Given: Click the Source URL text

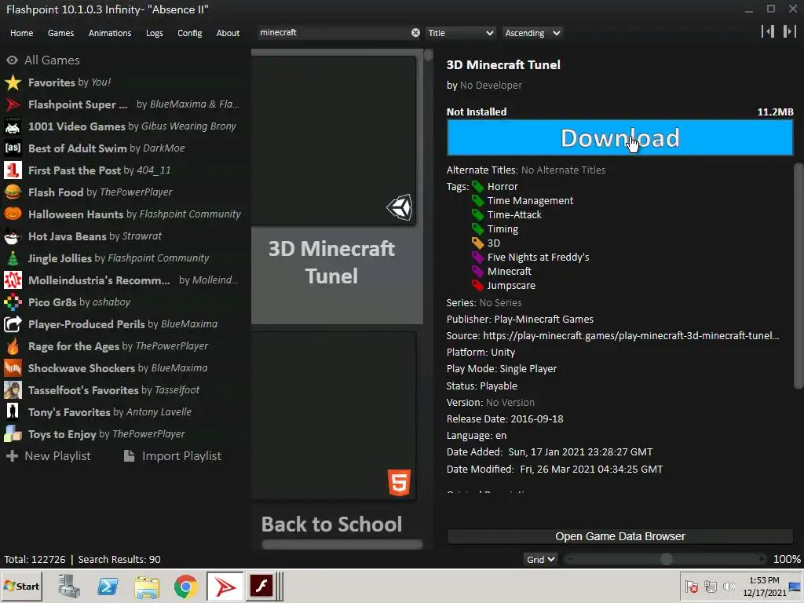Looking at the screenshot, I should [630, 336].
